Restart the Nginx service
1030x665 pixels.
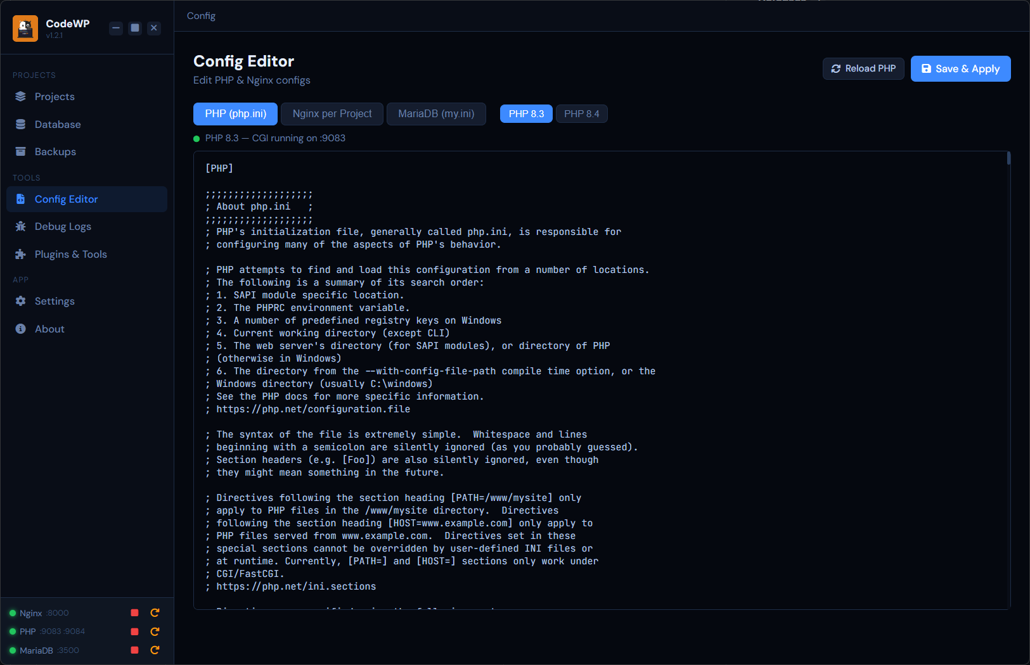[x=155, y=612]
